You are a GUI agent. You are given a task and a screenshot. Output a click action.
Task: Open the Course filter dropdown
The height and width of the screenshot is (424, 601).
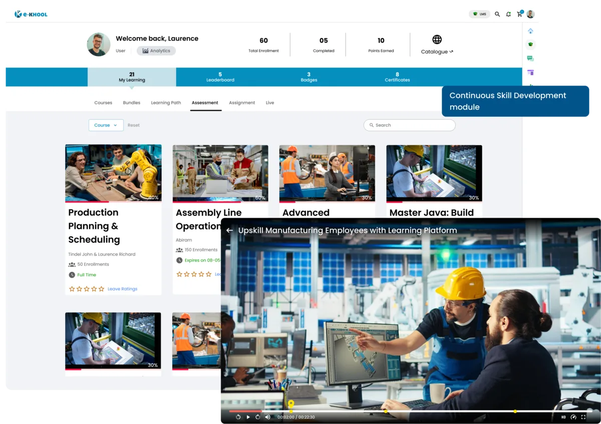coord(106,125)
